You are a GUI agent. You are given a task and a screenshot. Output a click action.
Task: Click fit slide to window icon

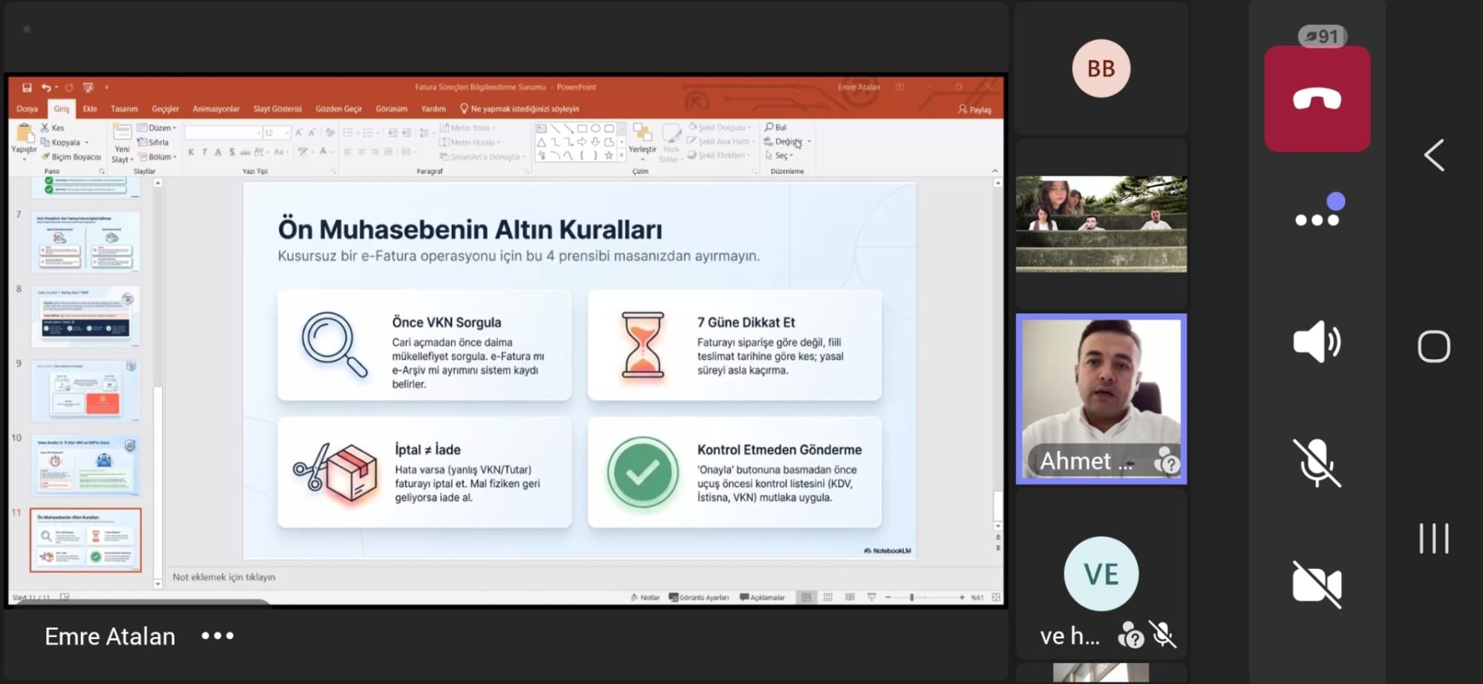coord(996,598)
